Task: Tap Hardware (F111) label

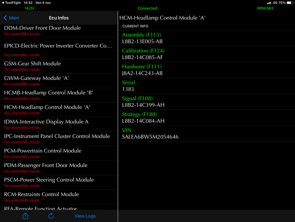Action: tap(142, 67)
